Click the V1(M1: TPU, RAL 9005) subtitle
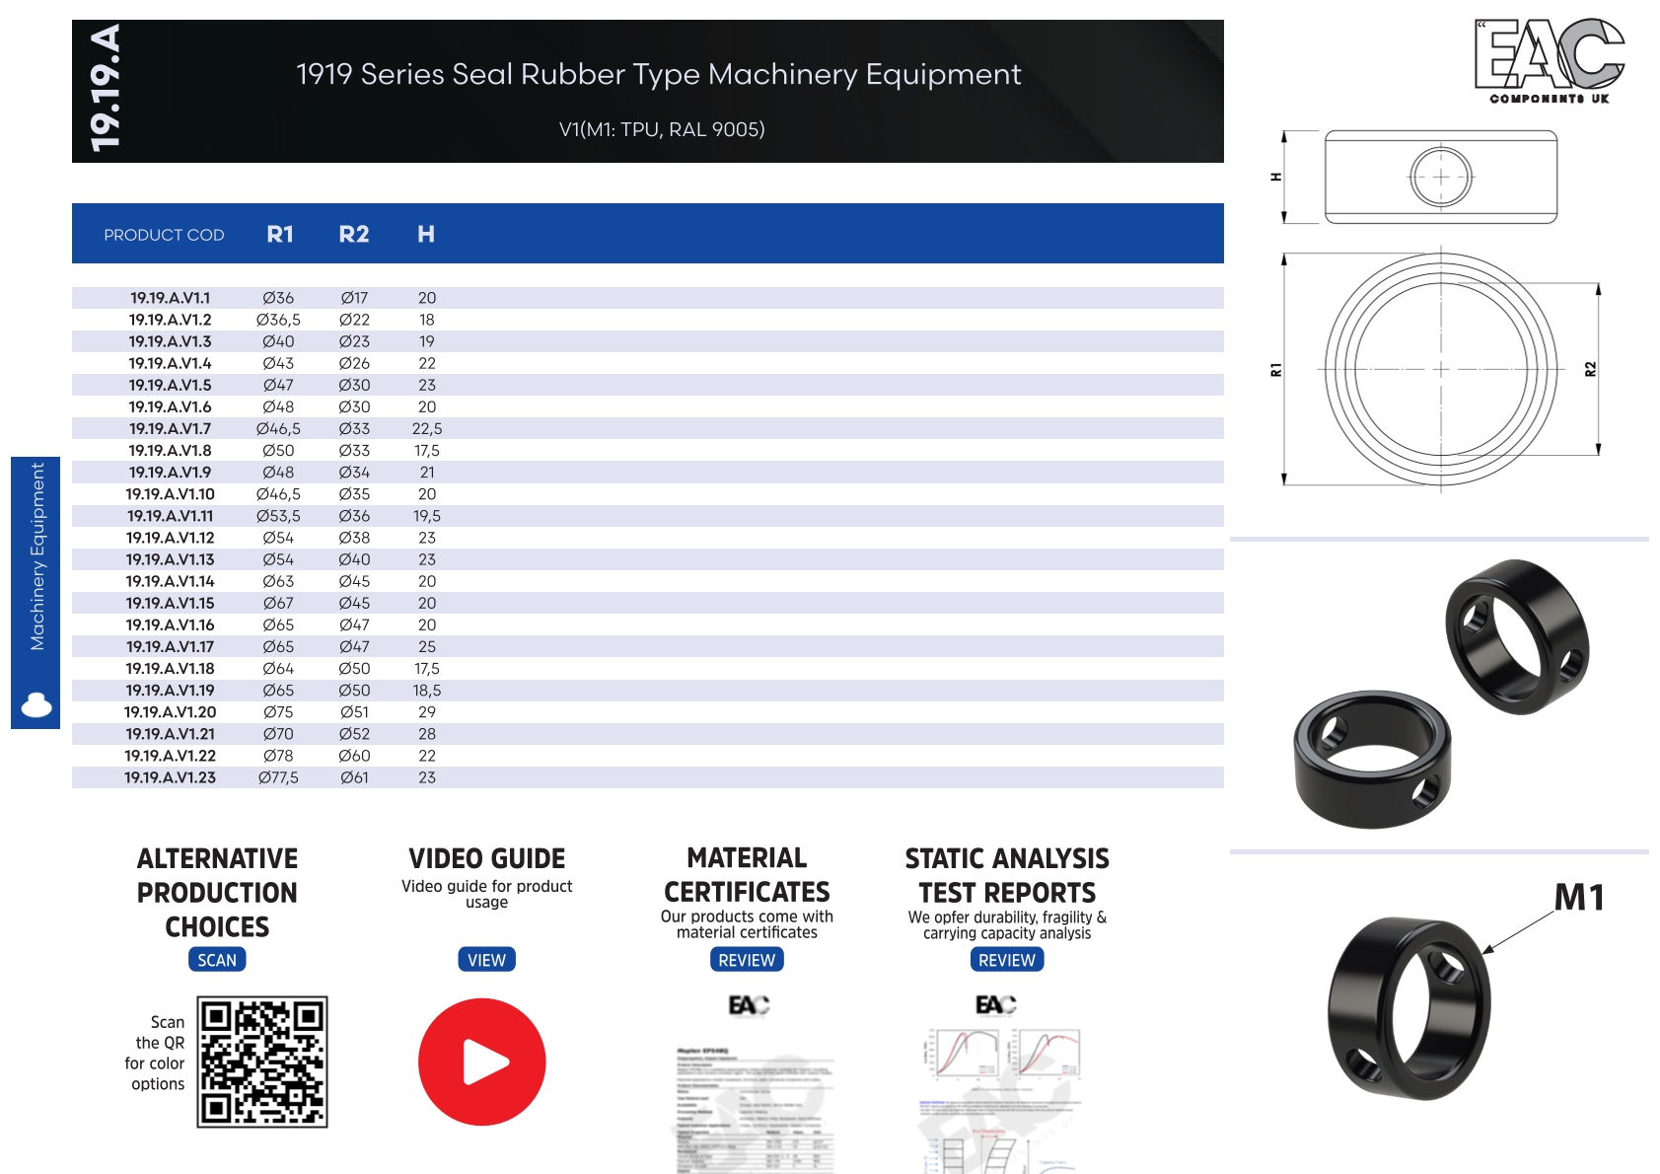Screen dimensions: 1660x1174 [662, 129]
